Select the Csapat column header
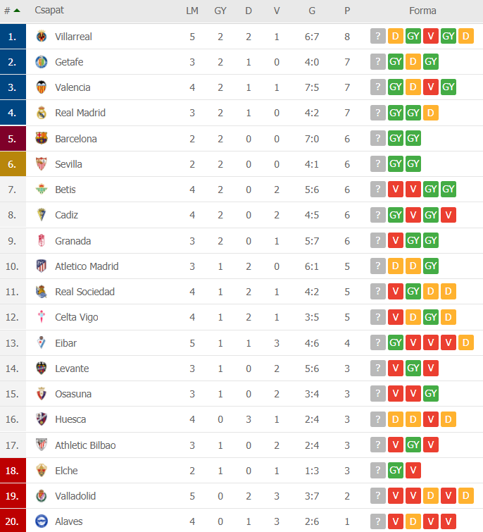The height and width of the screenshot is (532, 483). point(49,10)
